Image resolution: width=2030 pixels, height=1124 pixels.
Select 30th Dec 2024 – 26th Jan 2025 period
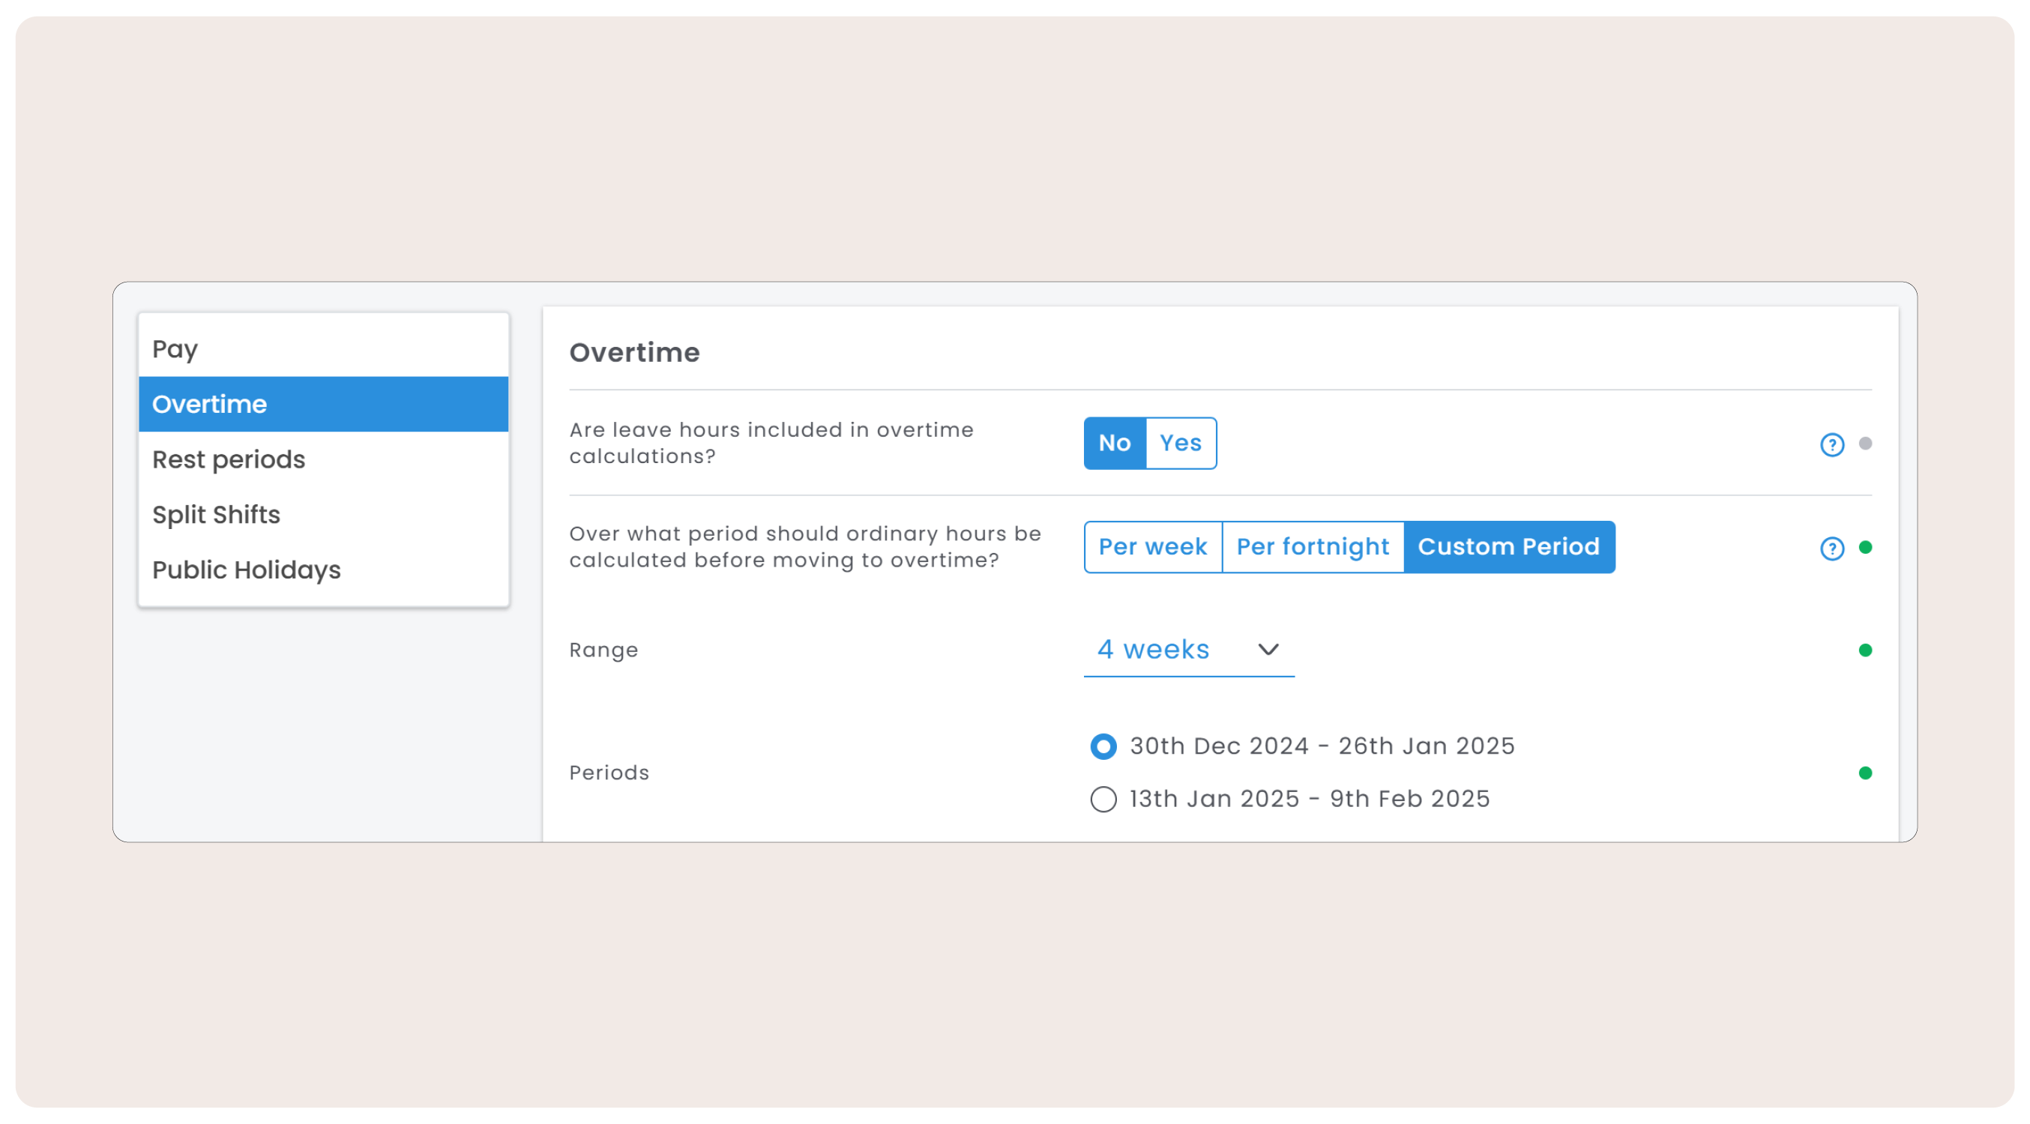1103,746
